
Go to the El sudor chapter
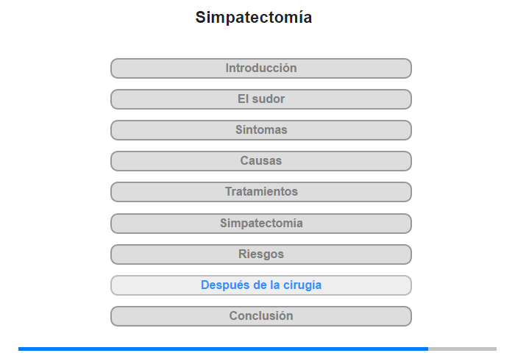[x=260, y=99]
